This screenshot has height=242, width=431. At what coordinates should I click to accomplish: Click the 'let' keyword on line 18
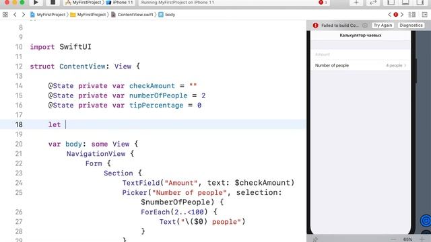[55, 124]
